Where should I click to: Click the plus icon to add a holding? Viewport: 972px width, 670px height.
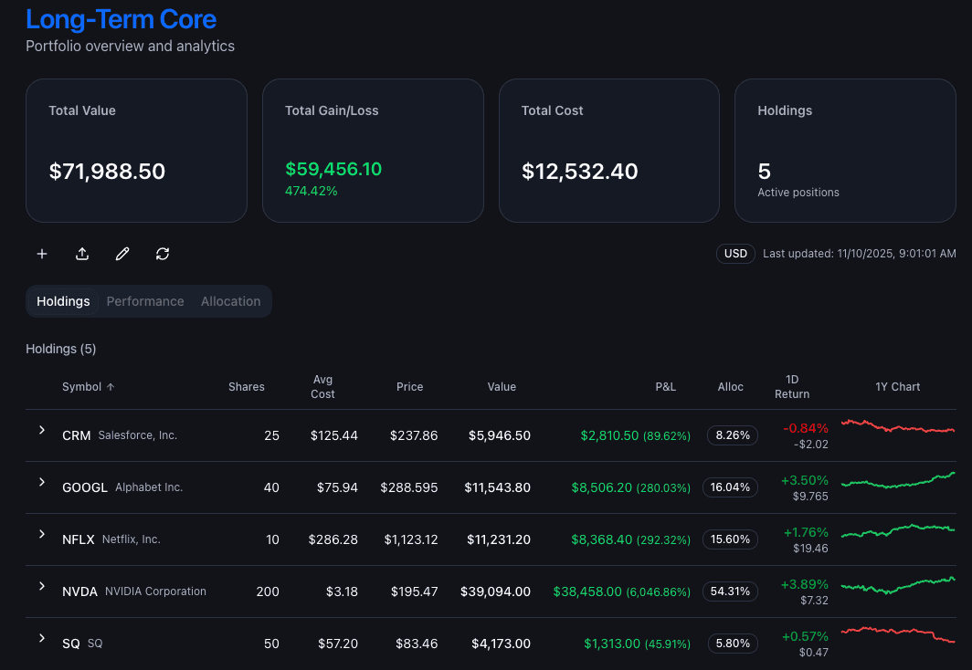pos(42,254)
